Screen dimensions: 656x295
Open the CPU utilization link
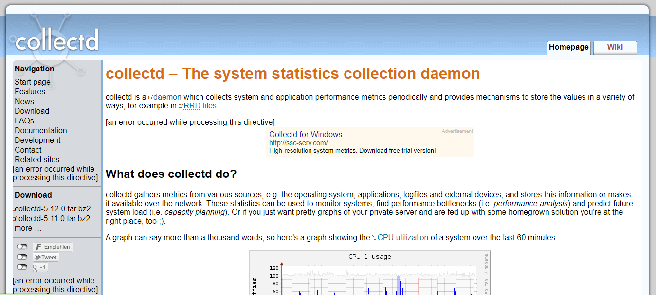[402, 238]
